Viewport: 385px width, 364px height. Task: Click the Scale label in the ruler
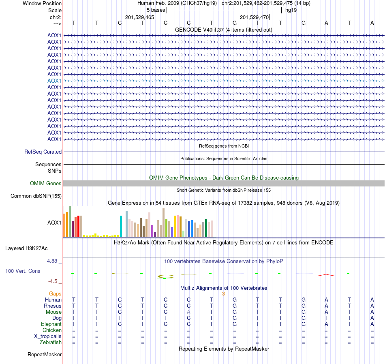[55, 10]
